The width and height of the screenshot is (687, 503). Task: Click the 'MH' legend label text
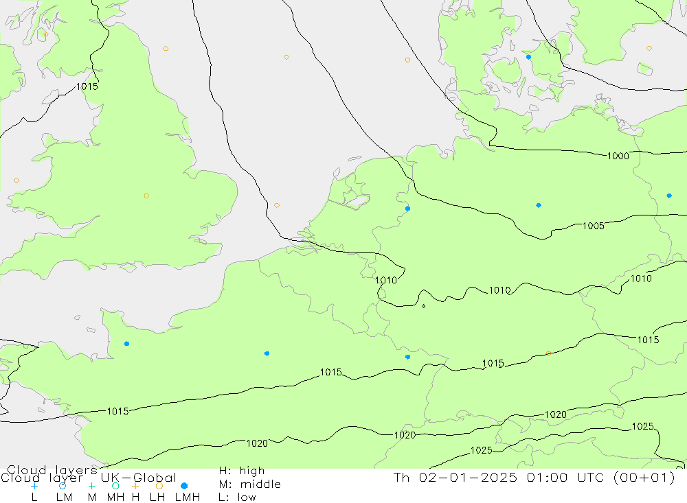(115, 498)
